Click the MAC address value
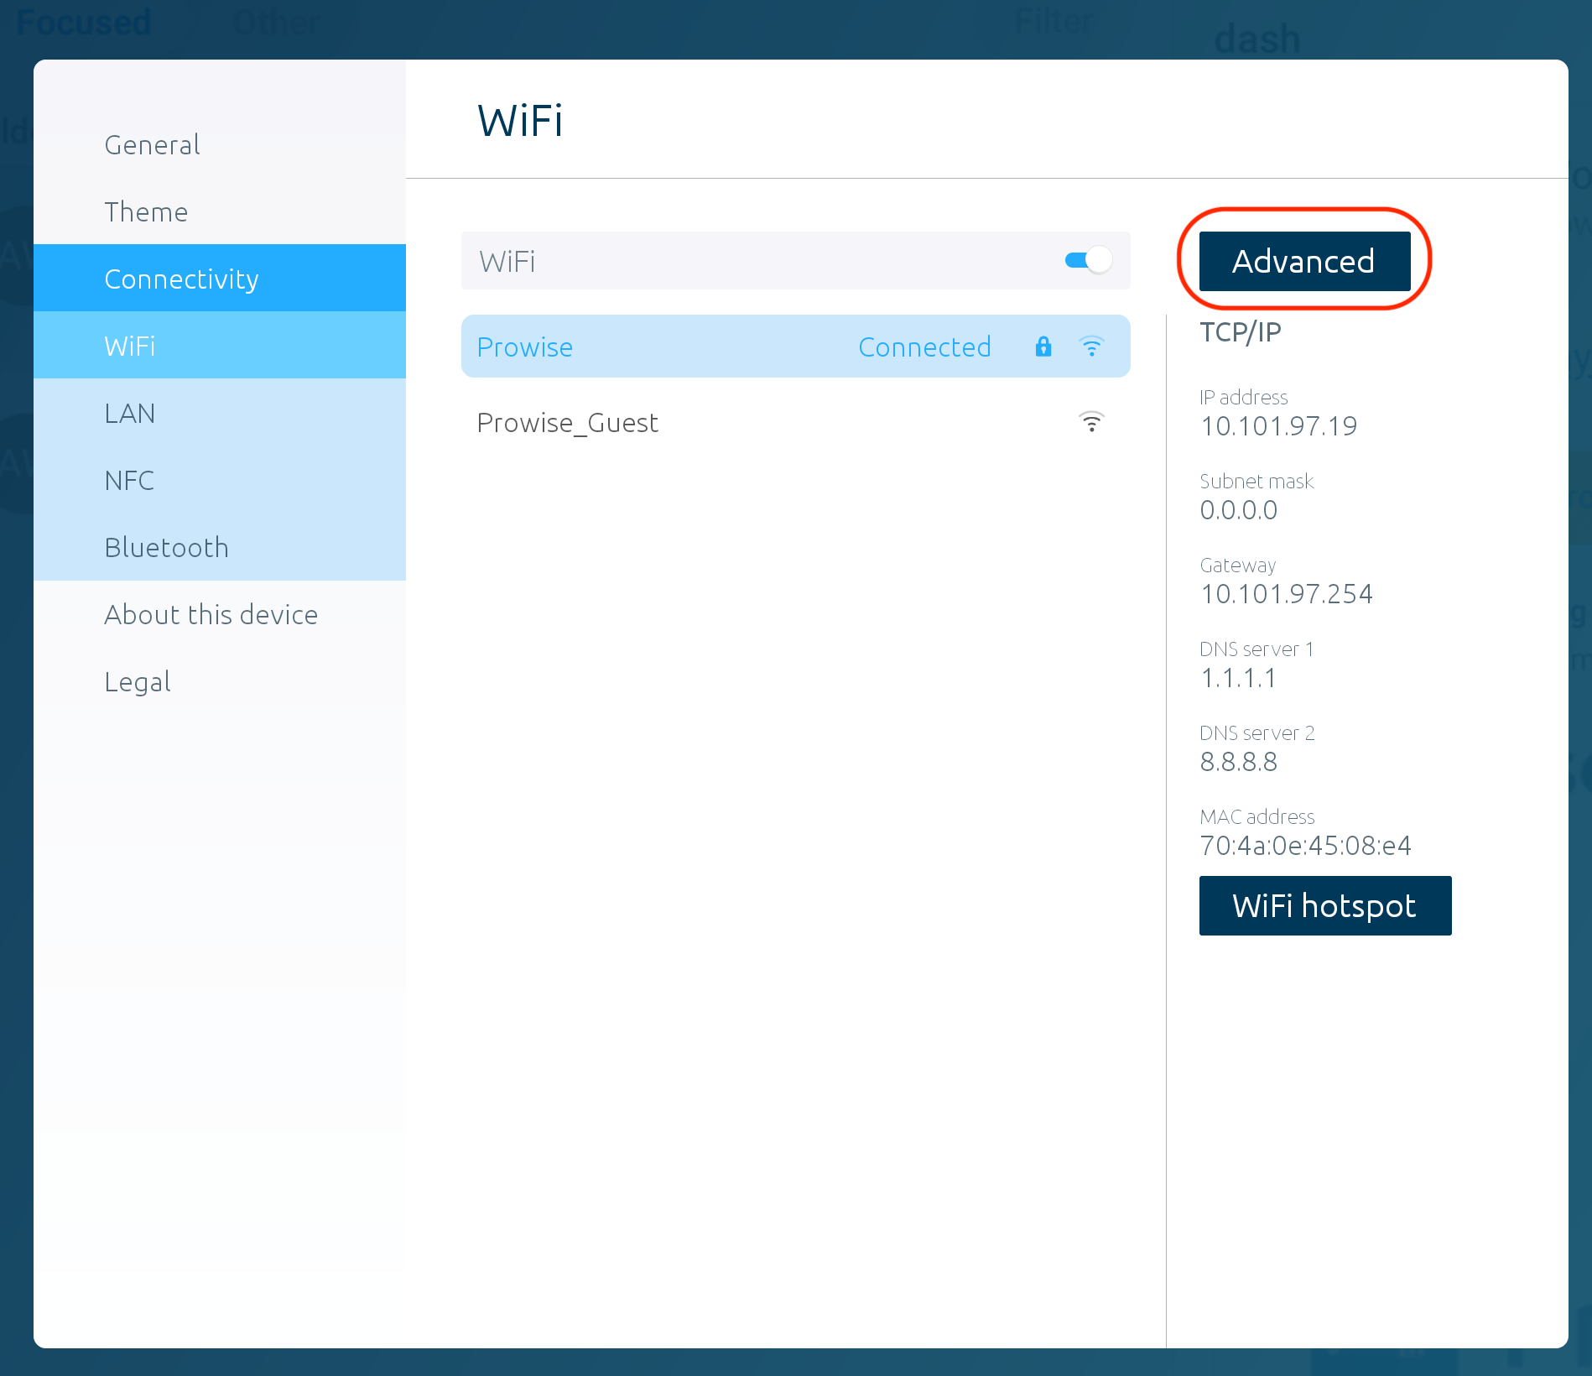Image resolution: width=1592 pixels, height=1376 pixels. click(x=1305, y=846)
